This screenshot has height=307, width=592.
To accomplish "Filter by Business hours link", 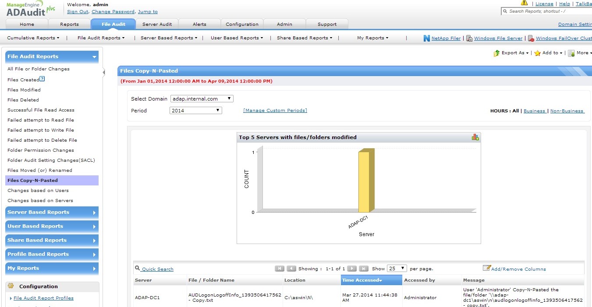I will tap(535, 111).
